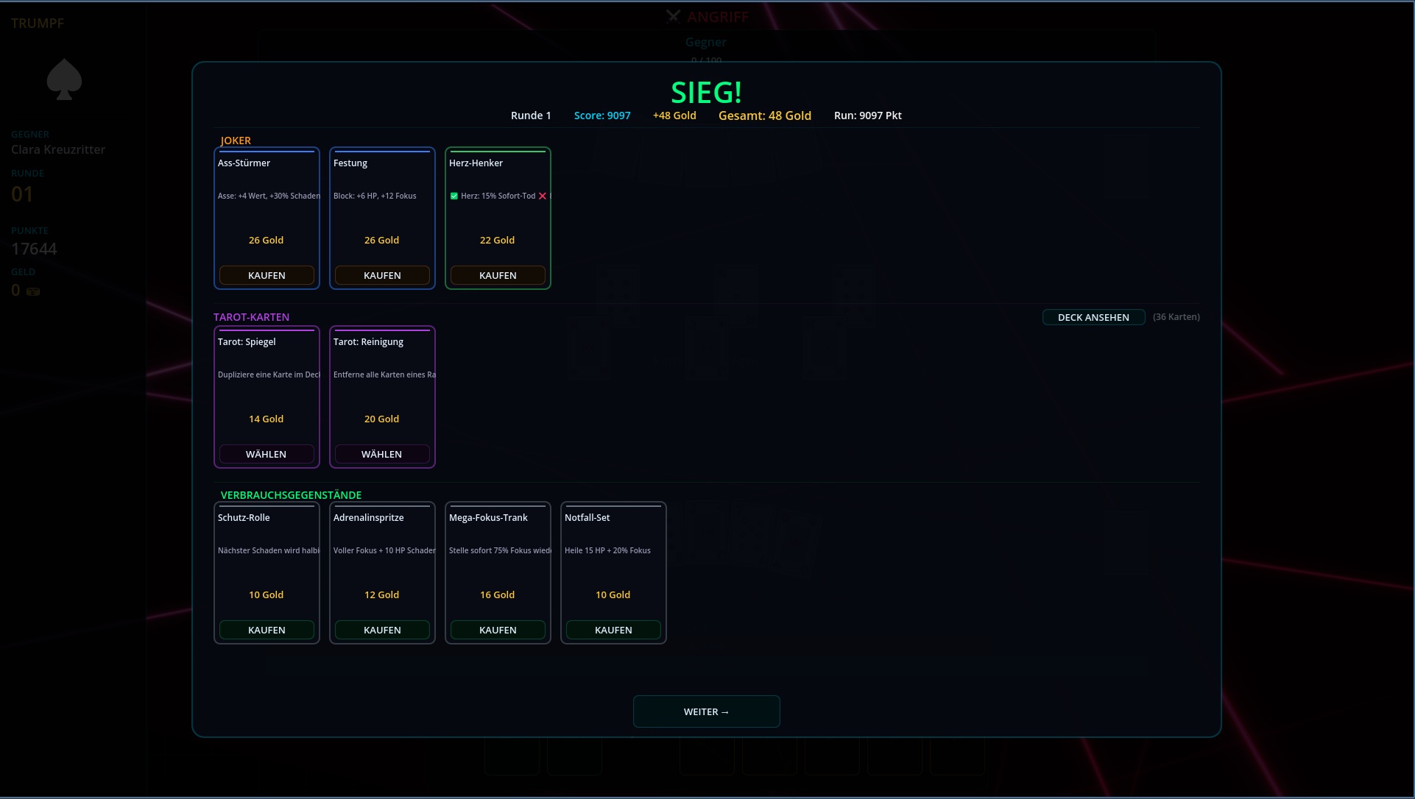
Task: Click the green checkmark on Herz-Henker card
Action: click(x=454, y=196)
